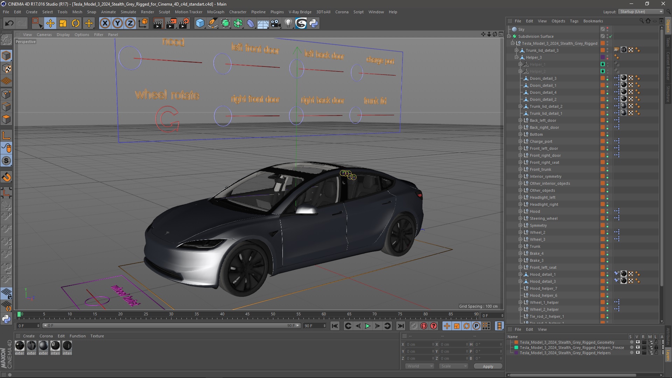
Task: Open the spline Pen tool
Action: [213, 23]
